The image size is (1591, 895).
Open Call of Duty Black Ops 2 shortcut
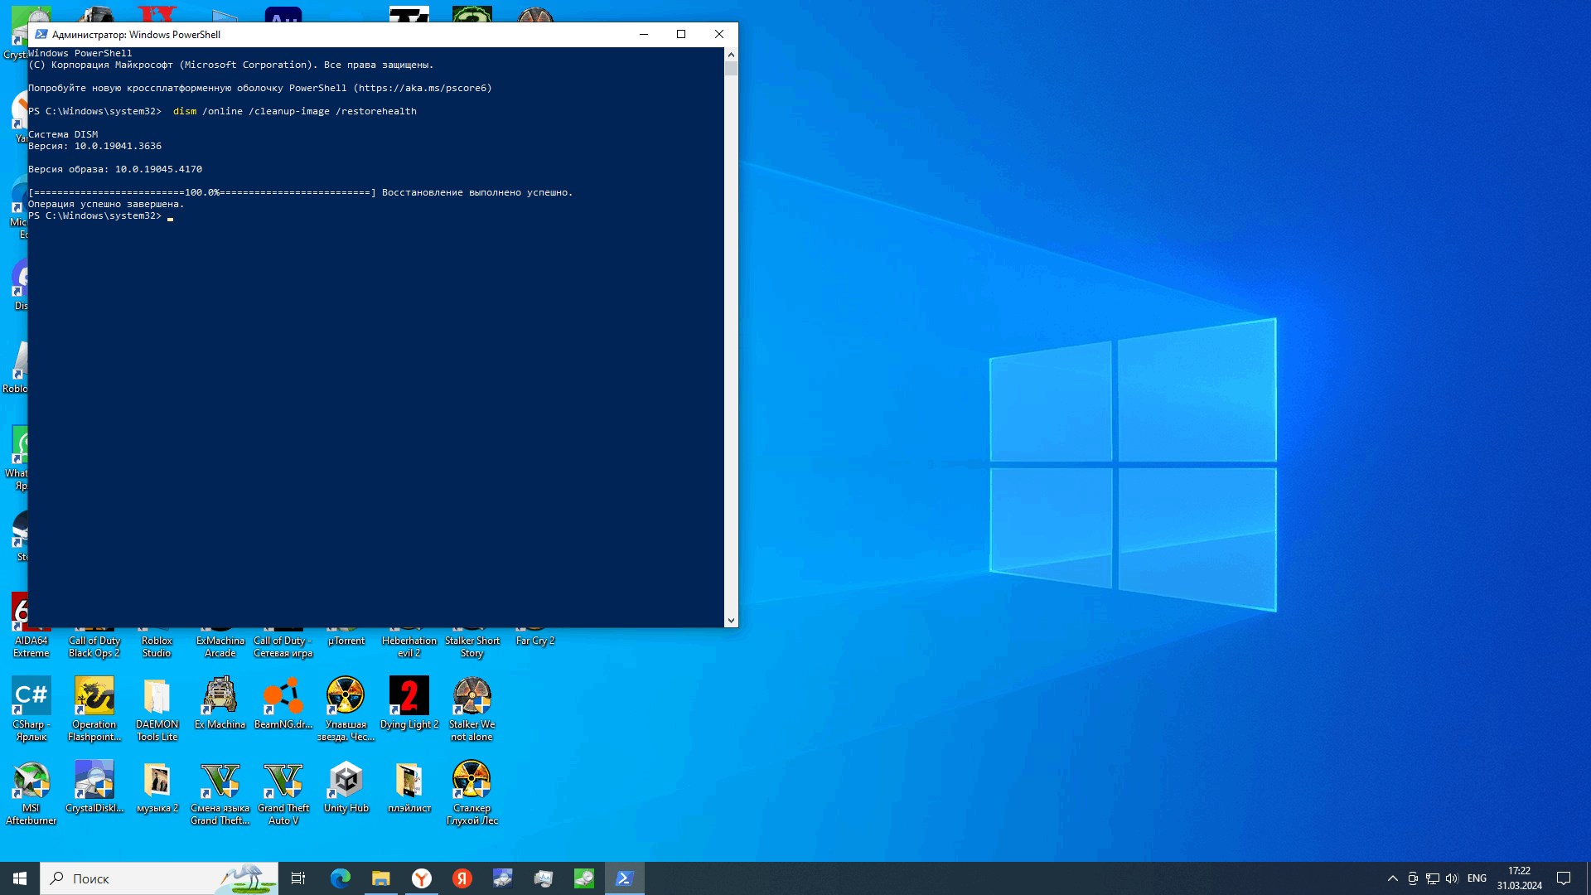94,646
